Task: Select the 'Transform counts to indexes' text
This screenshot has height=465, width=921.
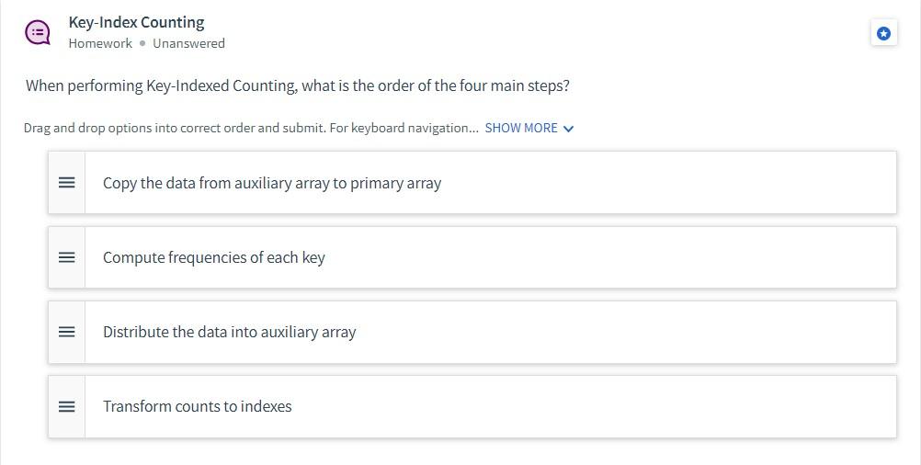Action: click(x=197, y=406)
